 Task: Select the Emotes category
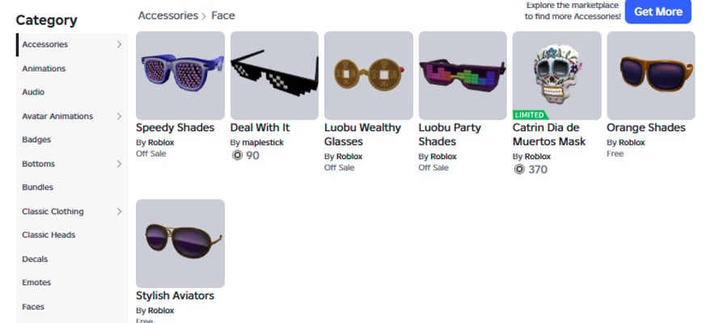tap(36, 283)
